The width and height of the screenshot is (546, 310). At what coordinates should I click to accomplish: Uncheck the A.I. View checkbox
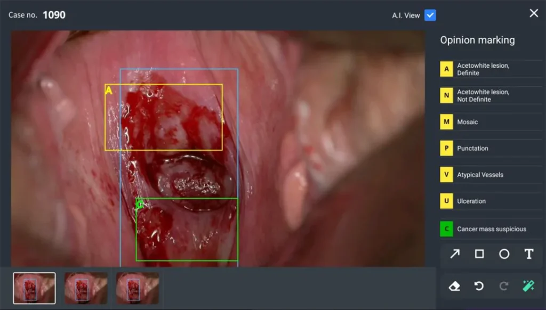tap(430, 15)
